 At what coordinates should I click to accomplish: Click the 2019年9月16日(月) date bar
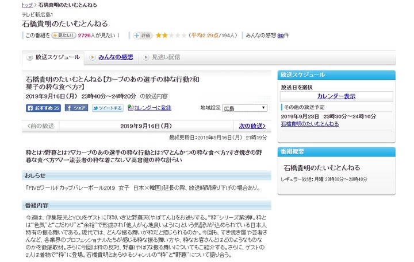[146, 126]
